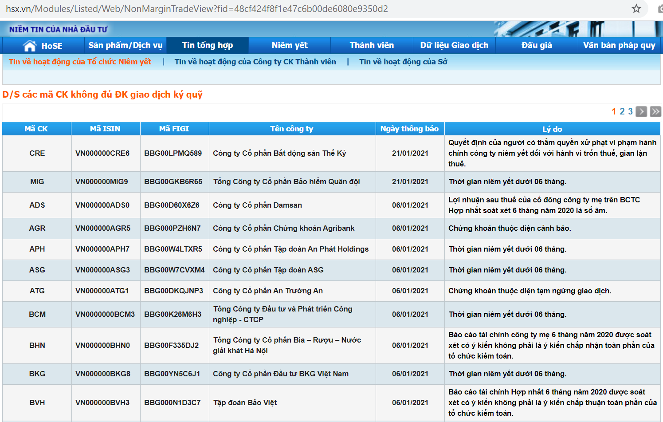The height and width of the screenshot is (422, 663).
Task: Click the Mã CK column header
Action: [36, 129]
